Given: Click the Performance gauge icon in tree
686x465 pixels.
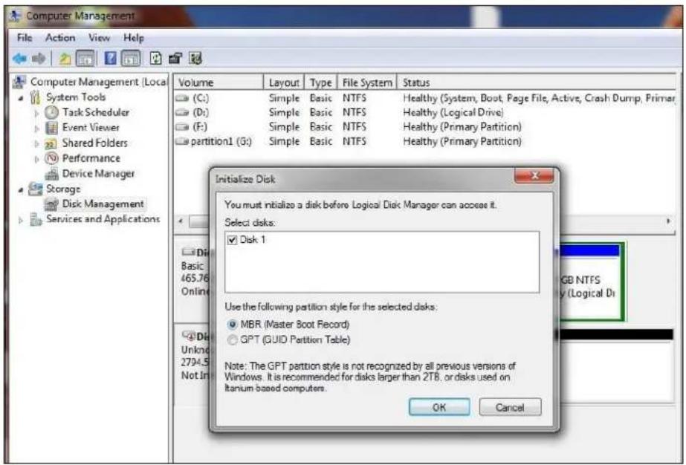Looking at the screenshot, I should click(51, 158).
